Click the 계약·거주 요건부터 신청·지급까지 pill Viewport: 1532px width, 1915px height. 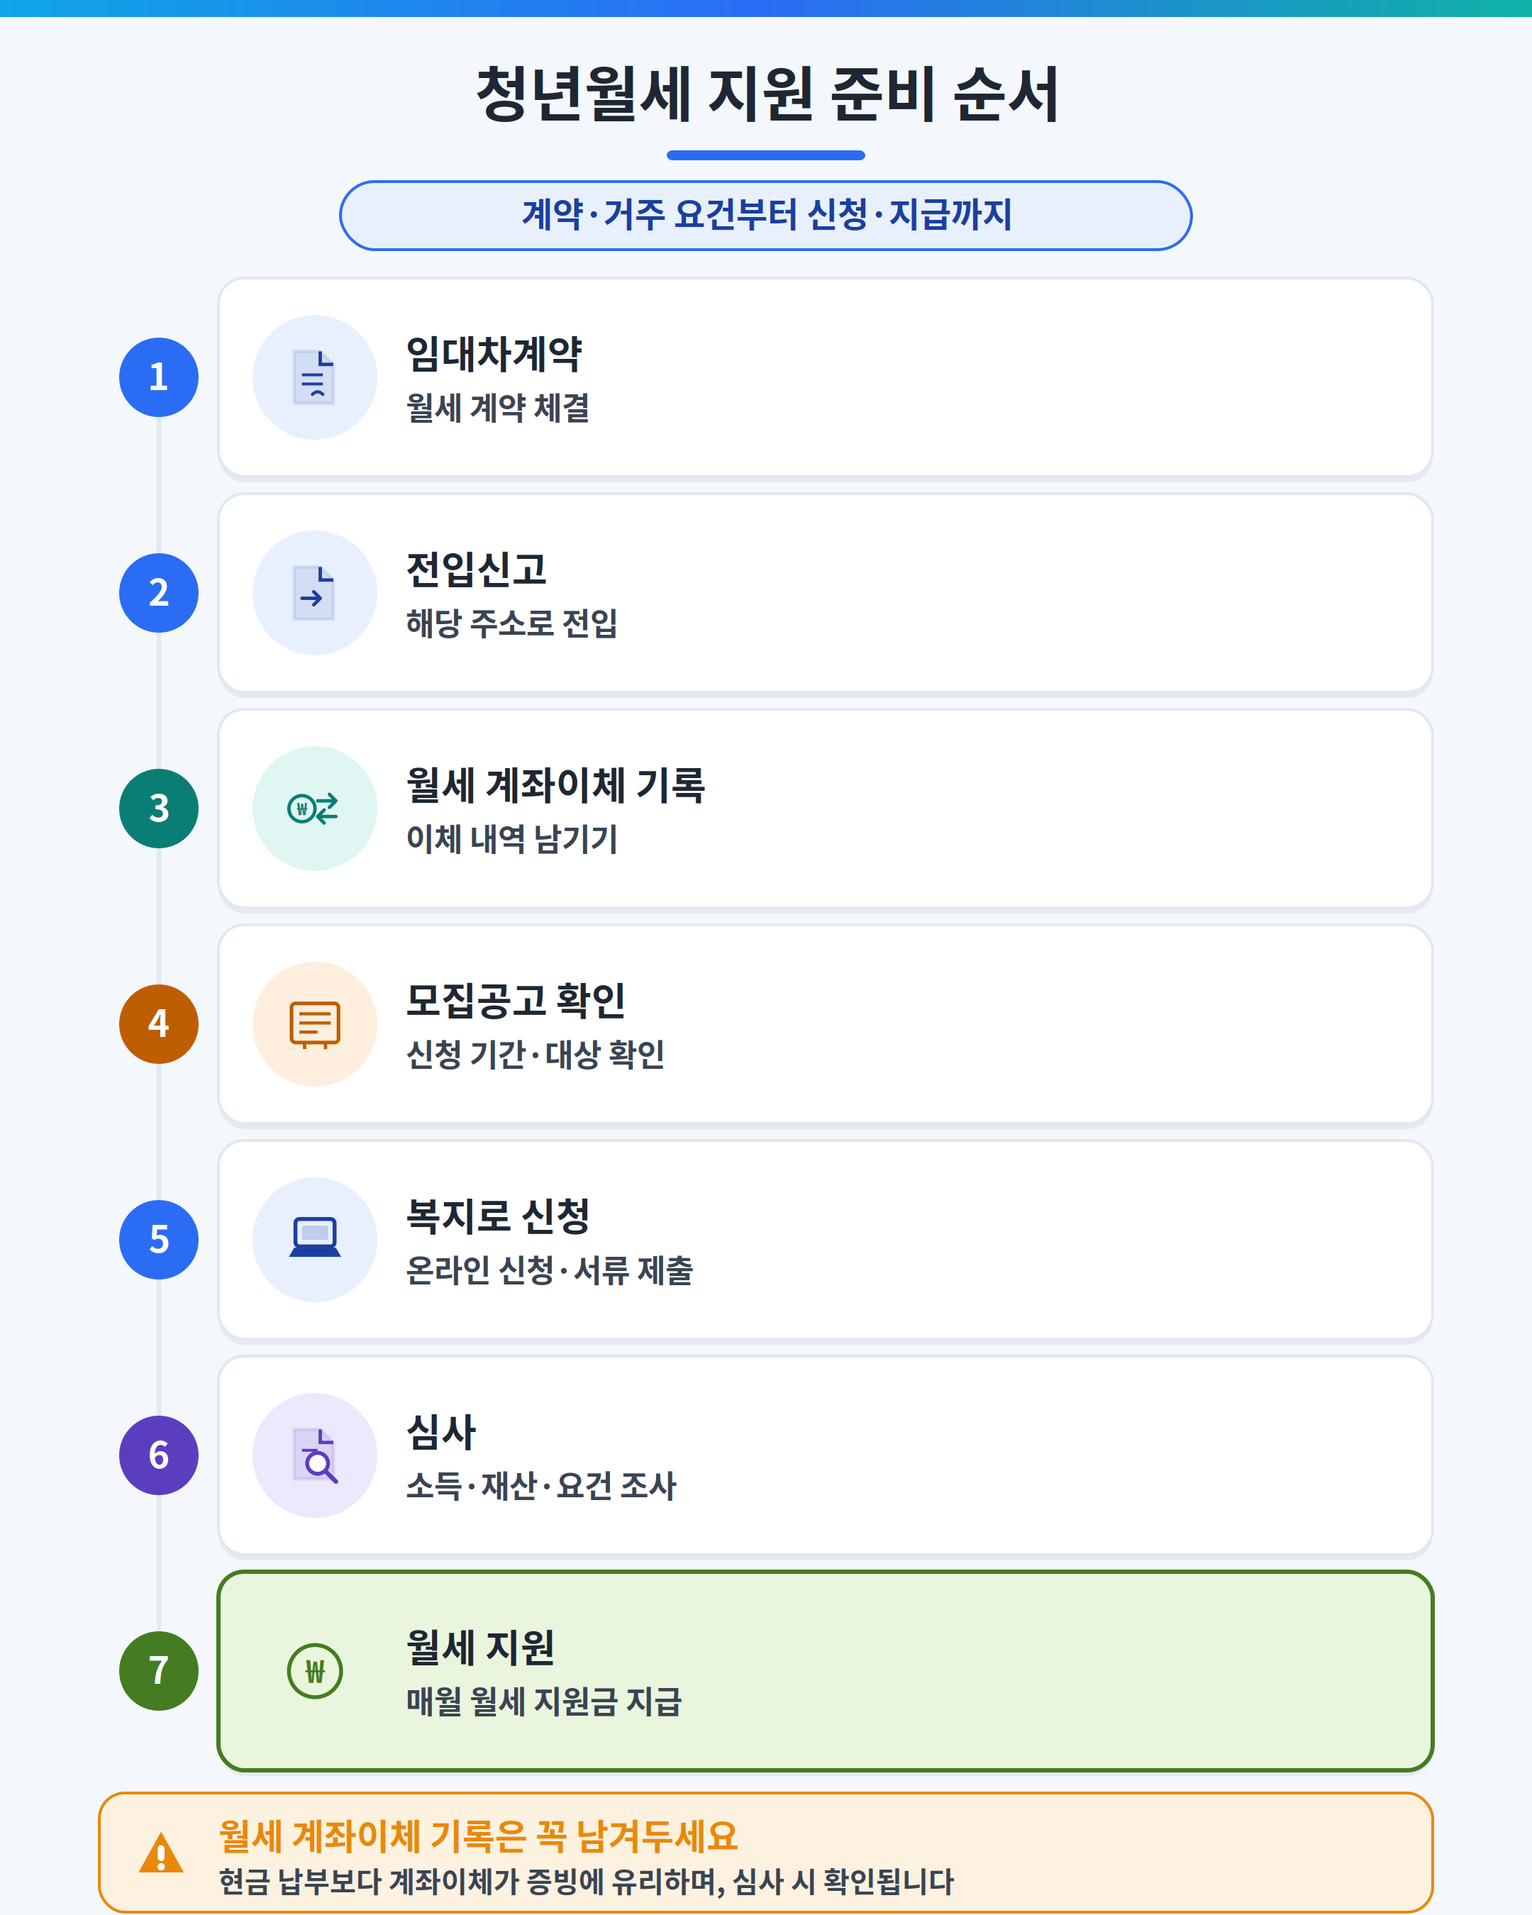(765, 216)
